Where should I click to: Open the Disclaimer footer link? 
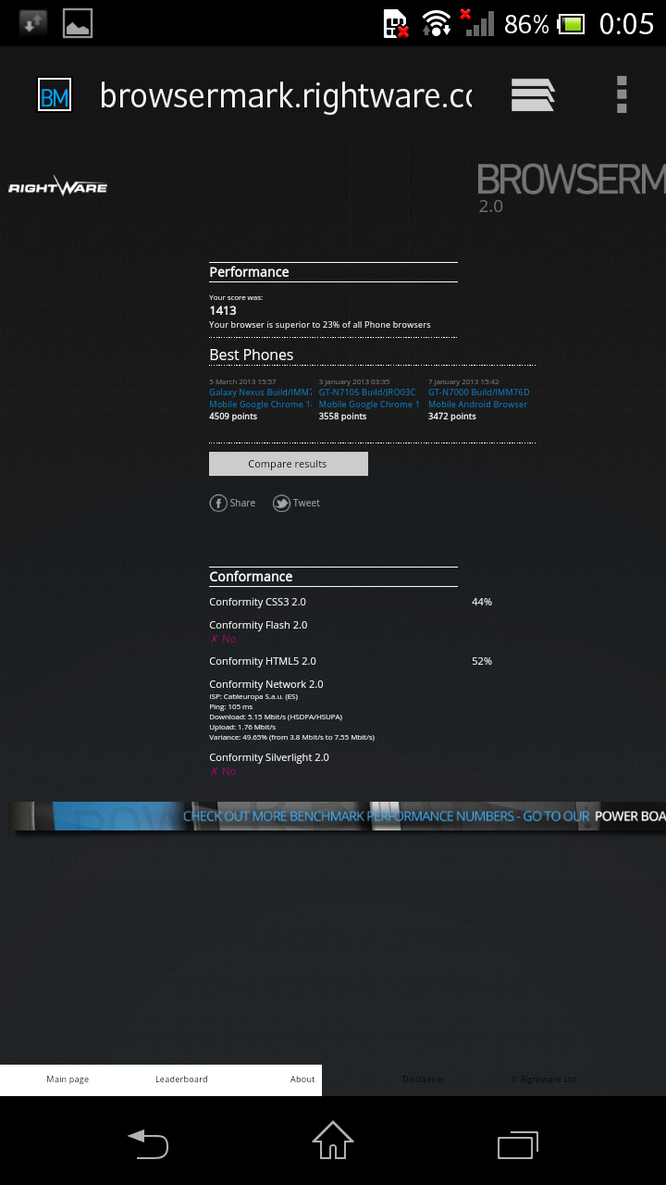coord(424,1079)
